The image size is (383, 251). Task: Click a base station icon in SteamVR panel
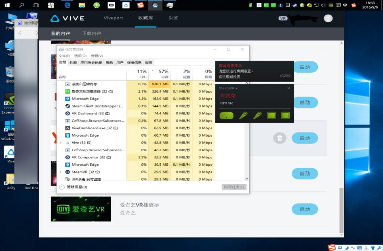click(x=271, y=115)
